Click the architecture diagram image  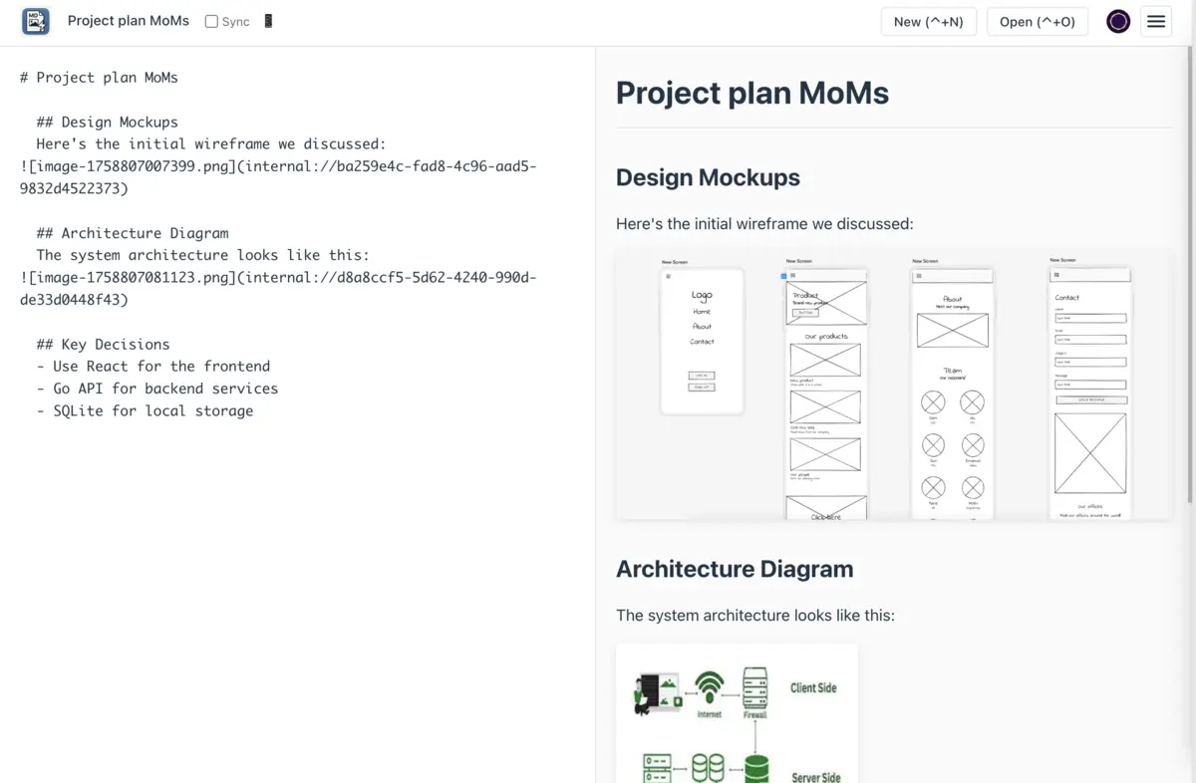(x=737, y=712)
